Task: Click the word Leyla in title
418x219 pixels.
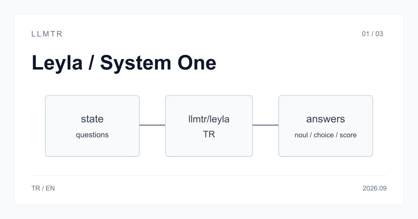Action: [x=57, y=63]
